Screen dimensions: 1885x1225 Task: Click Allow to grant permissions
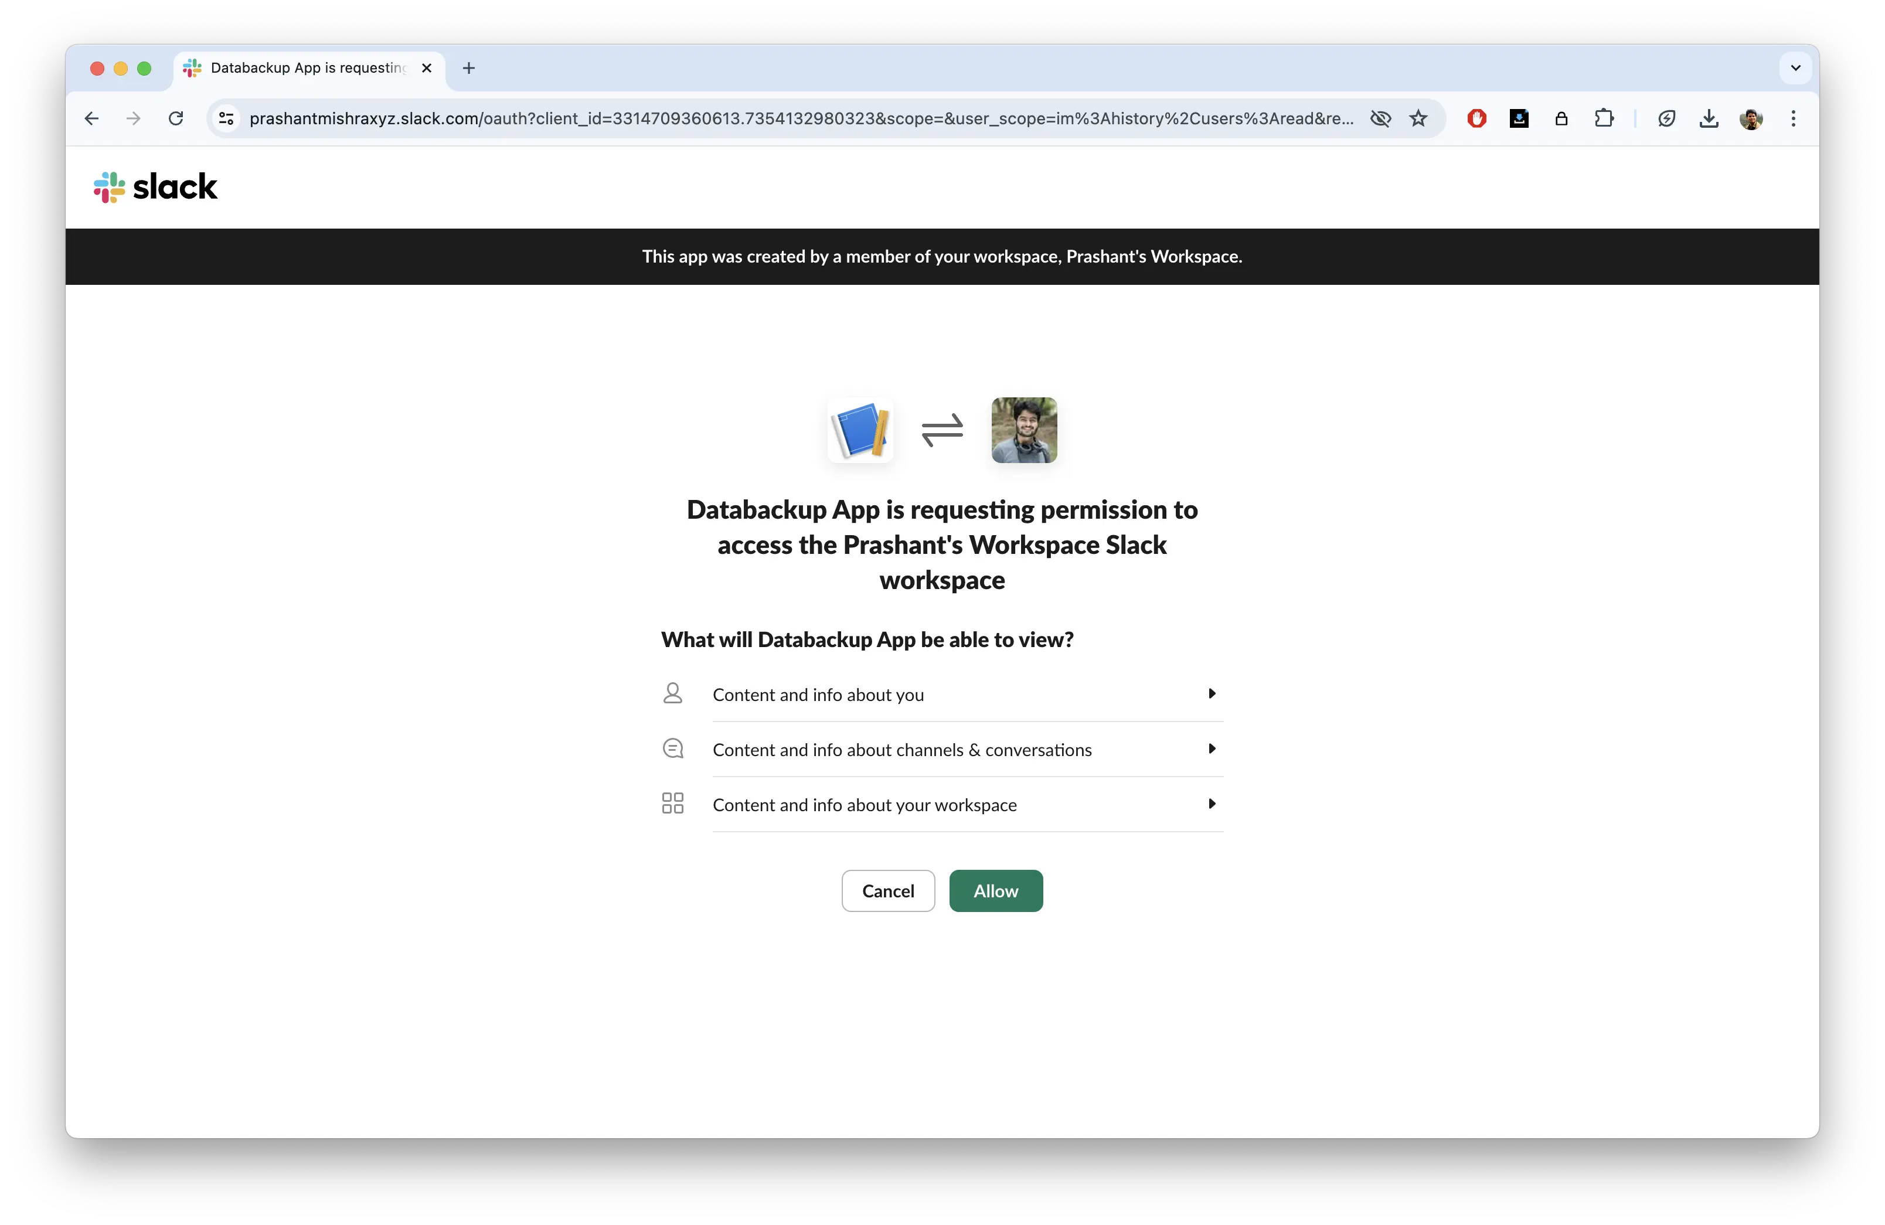tap(995, 890)
